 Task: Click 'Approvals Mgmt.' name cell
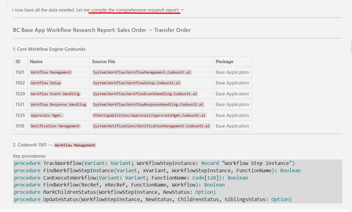47,115
